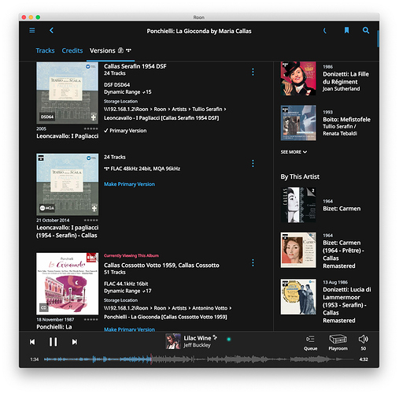Click the library icon beside Versions

tap(120, 50)
